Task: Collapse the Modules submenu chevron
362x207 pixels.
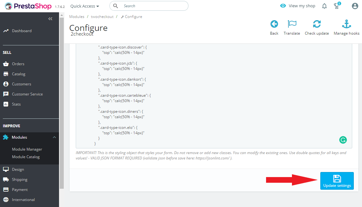Action: coord(55,137)
